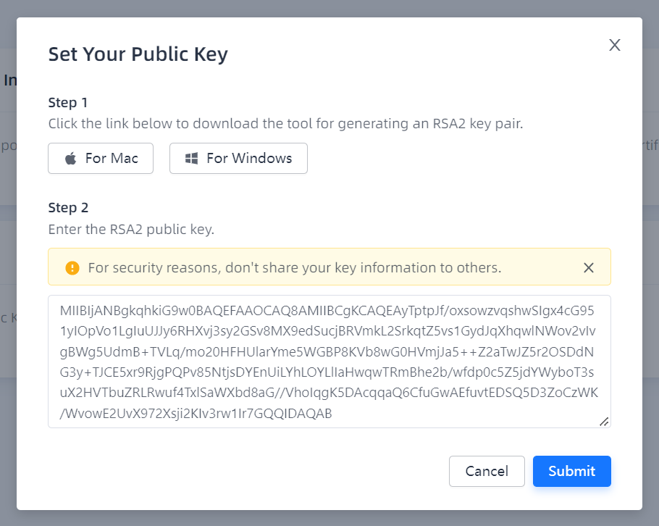
Task: Download the tool For Mac
Action: (x=101, y=158)
